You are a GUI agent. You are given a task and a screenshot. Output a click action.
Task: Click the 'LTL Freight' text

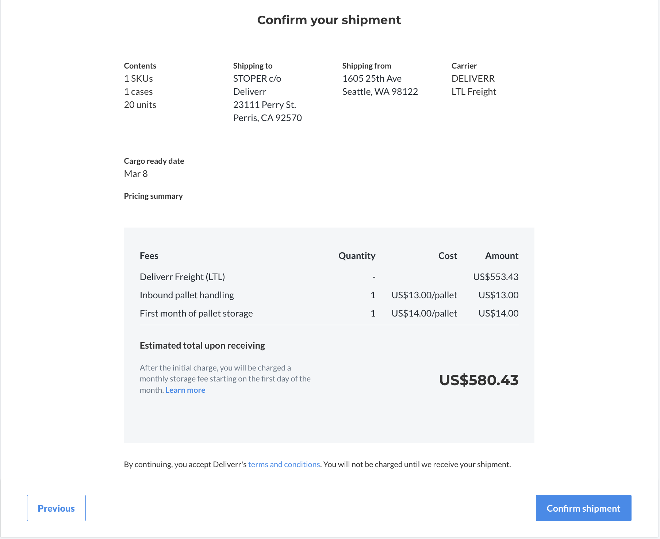click(x=474, y=92)
